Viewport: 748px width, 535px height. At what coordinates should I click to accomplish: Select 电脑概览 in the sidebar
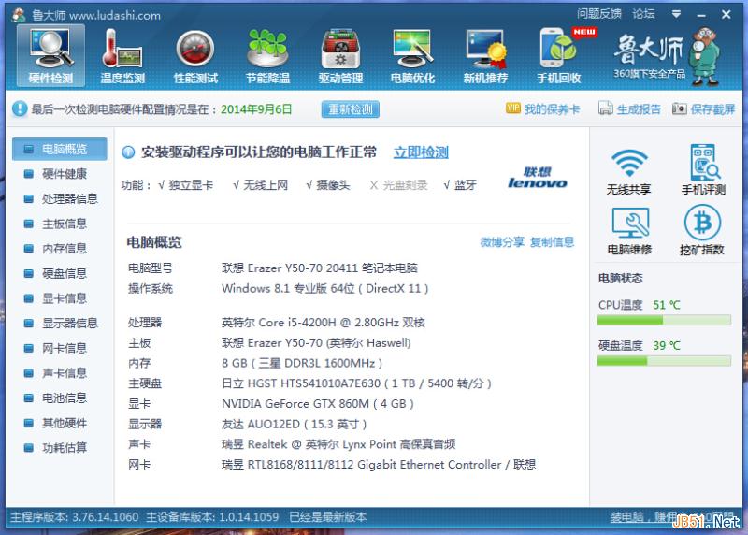59,149
